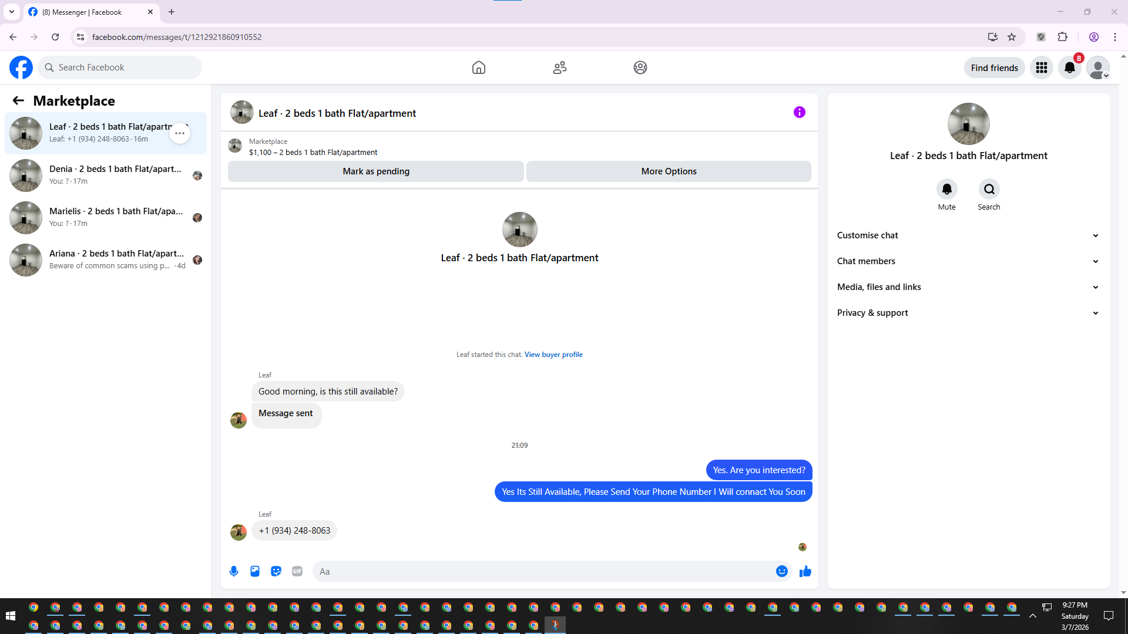1128x634 pixels.
Task: Attach a photo file to message
Action: coord(255,571)
